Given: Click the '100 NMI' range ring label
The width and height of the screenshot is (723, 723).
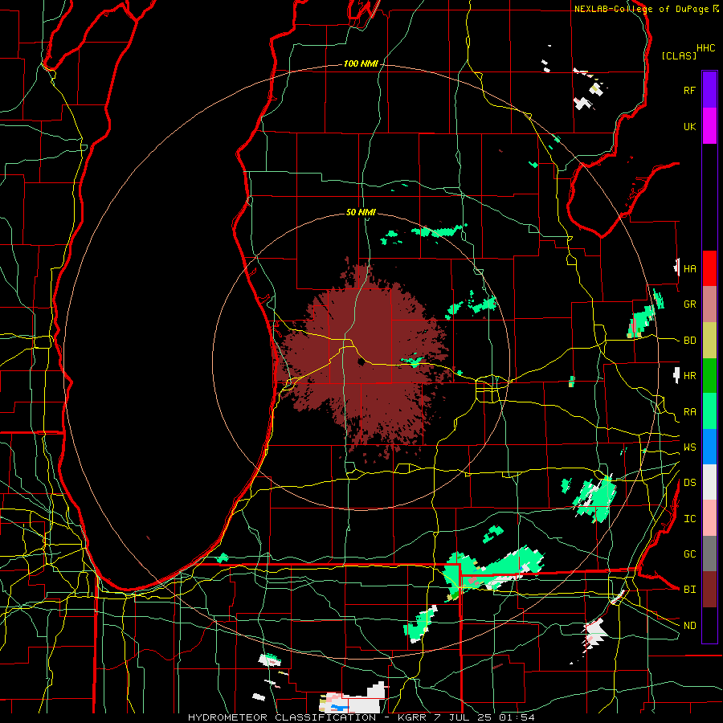Looking at the screenshot, I should tap(361, 63).
